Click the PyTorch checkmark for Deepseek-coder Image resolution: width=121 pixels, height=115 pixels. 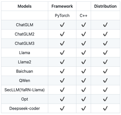(x=62, y=108)
